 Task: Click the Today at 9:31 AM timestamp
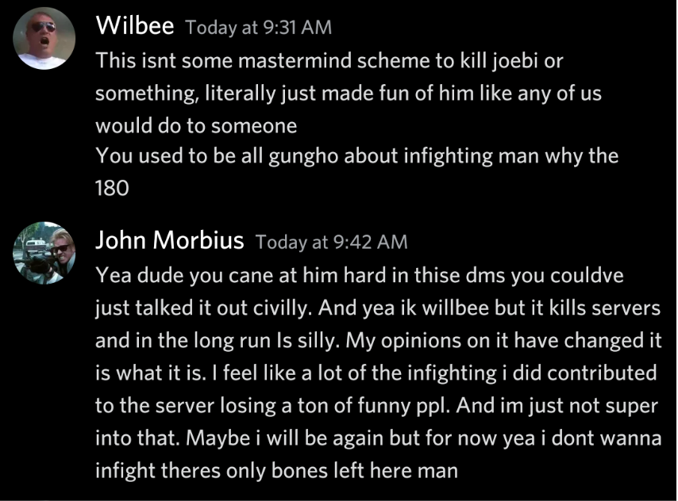pyautogui.click(x=259, y=28)
